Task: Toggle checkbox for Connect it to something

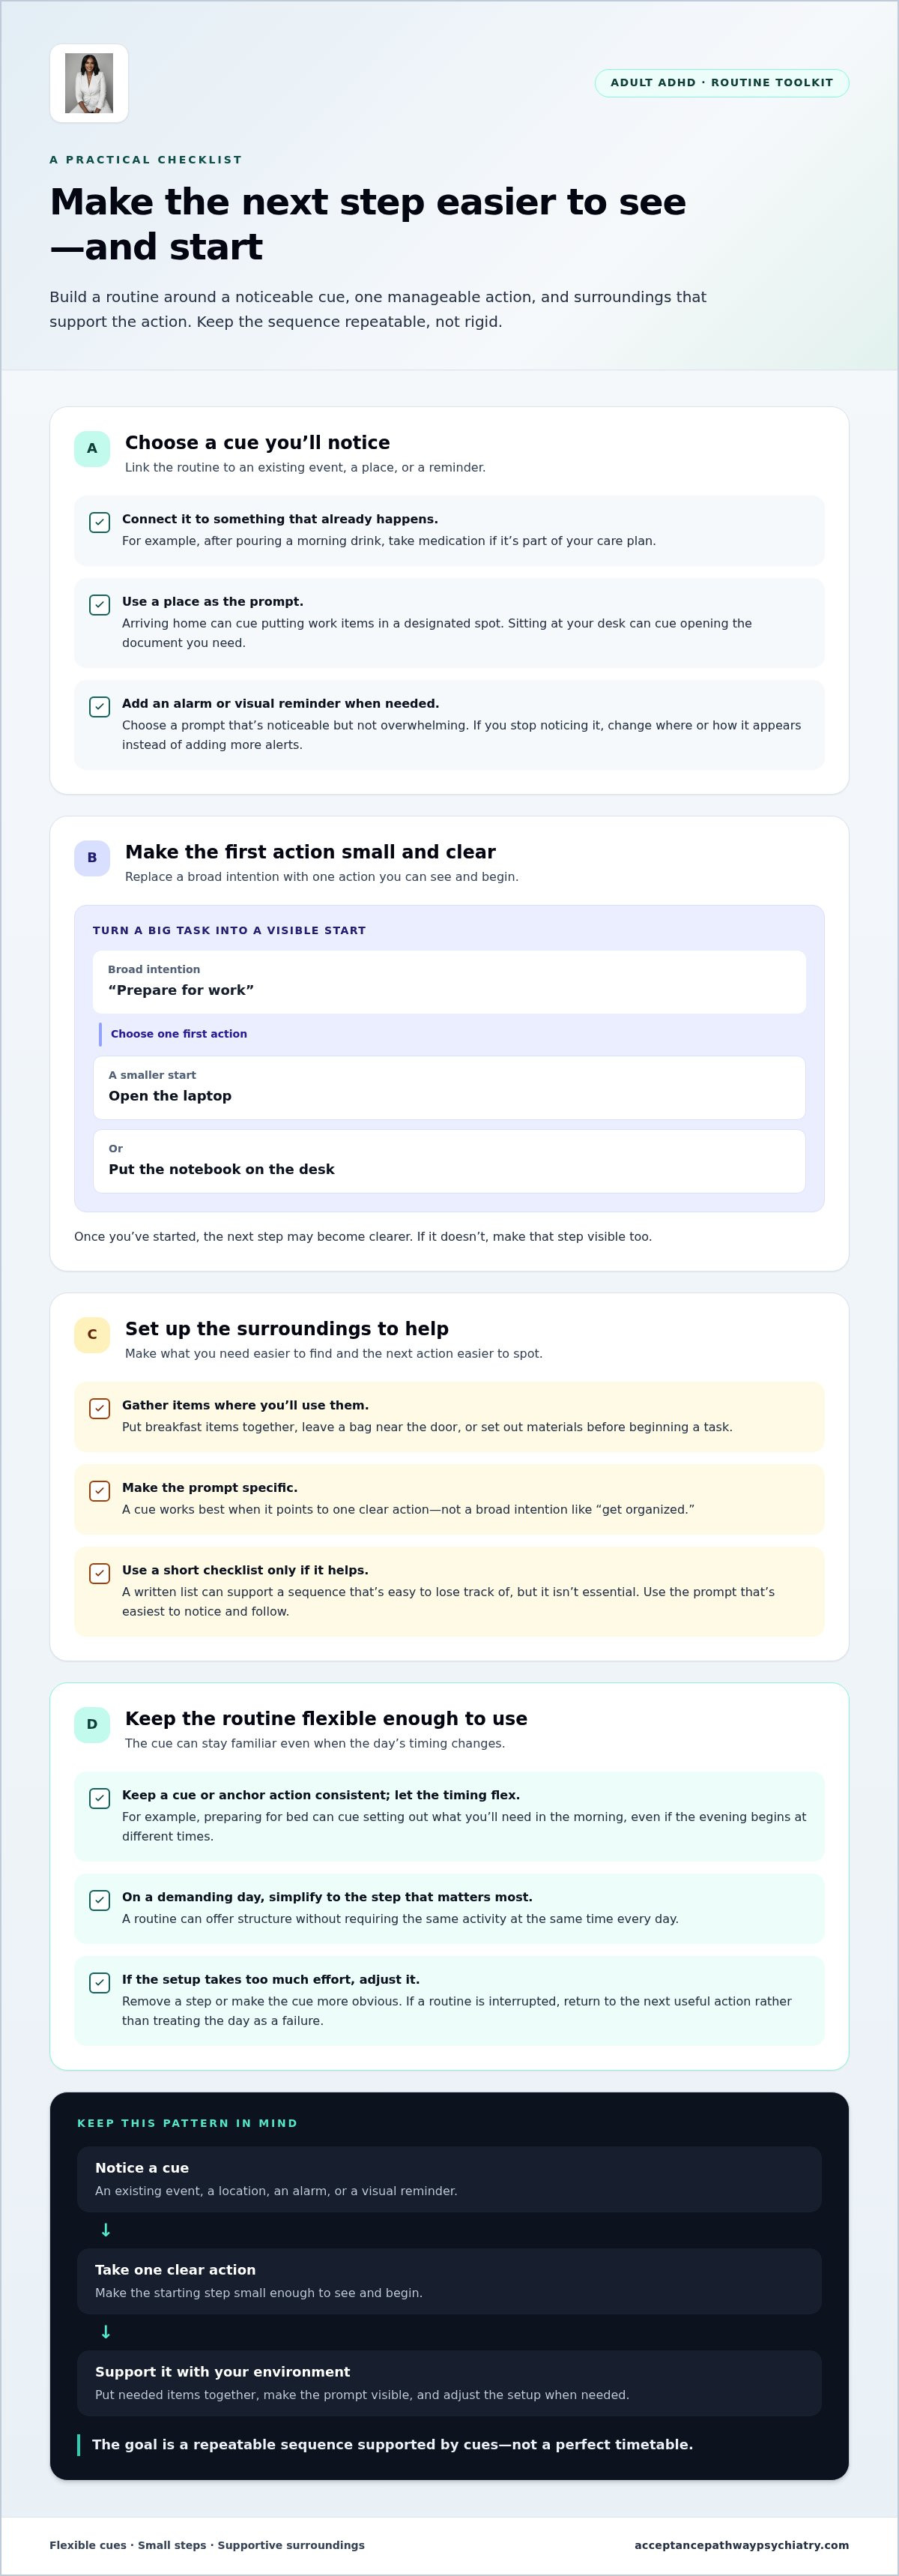Action: pyautogui.click(x=100, y=522)
